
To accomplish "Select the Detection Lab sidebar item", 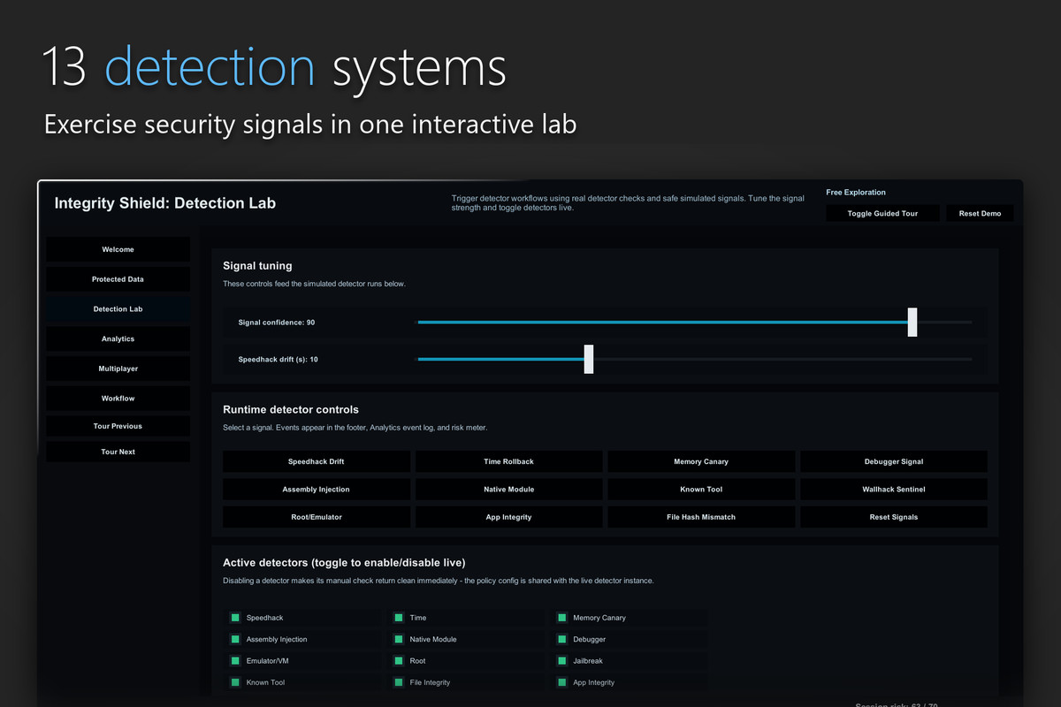I will click(118, 309).
